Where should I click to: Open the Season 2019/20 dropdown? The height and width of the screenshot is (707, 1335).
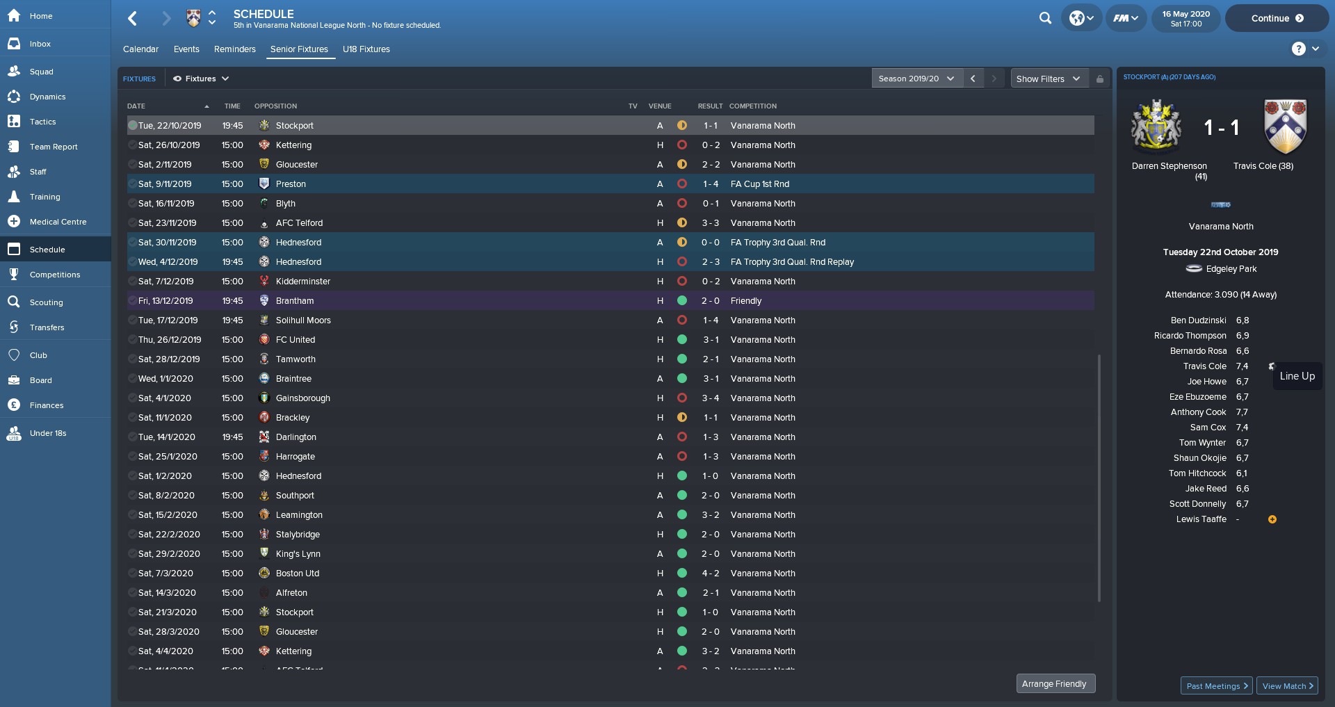[x=916, y=79]
